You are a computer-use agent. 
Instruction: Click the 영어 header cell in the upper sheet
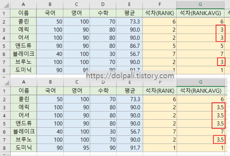tap(76, 13)
